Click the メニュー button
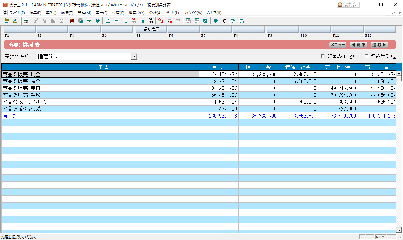Screen dimensions: 403x240 tap(337, 45)
